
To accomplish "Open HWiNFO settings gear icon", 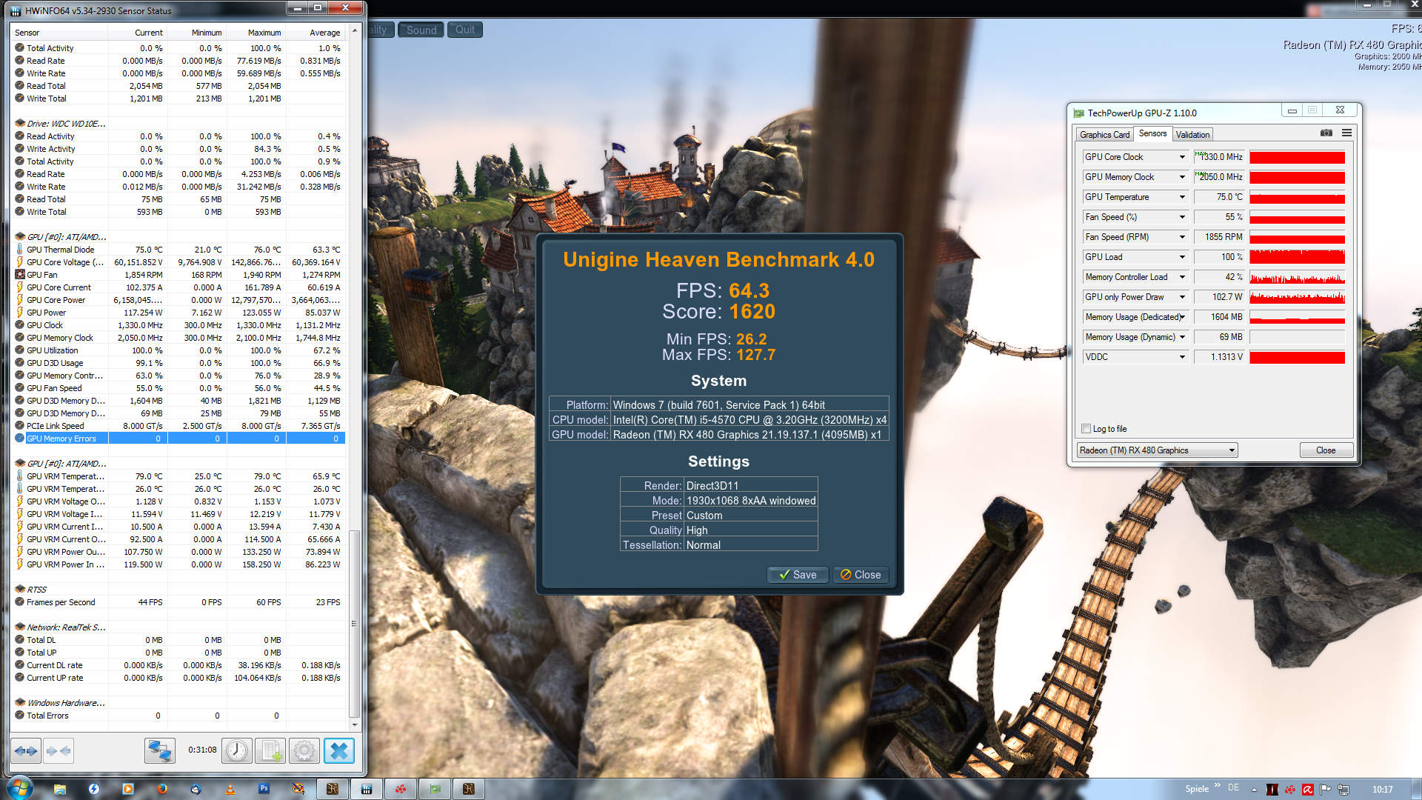I will [x=304, y=750].
